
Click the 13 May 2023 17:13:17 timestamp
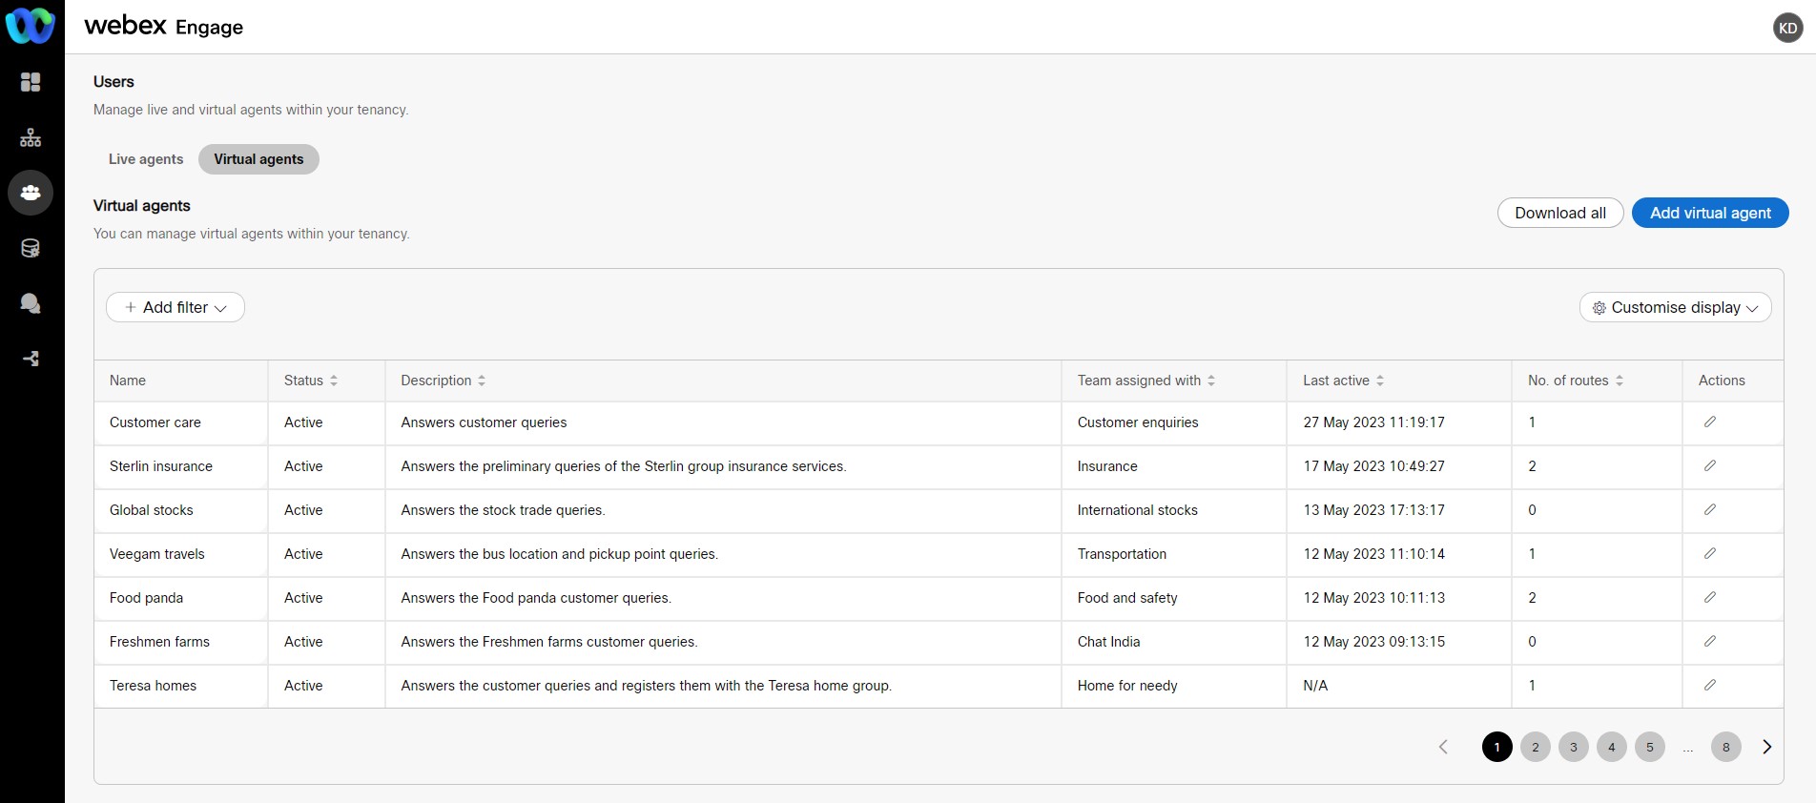click(1373, 510)
